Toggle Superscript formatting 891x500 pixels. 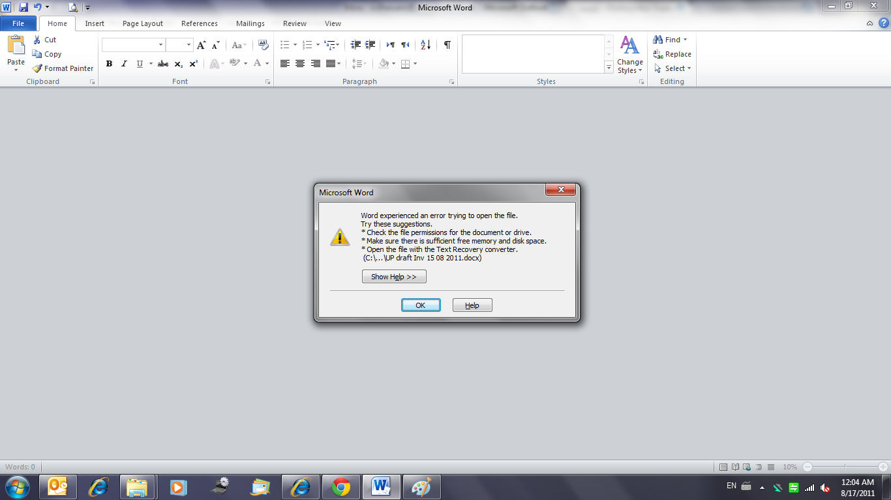(193, 64)
